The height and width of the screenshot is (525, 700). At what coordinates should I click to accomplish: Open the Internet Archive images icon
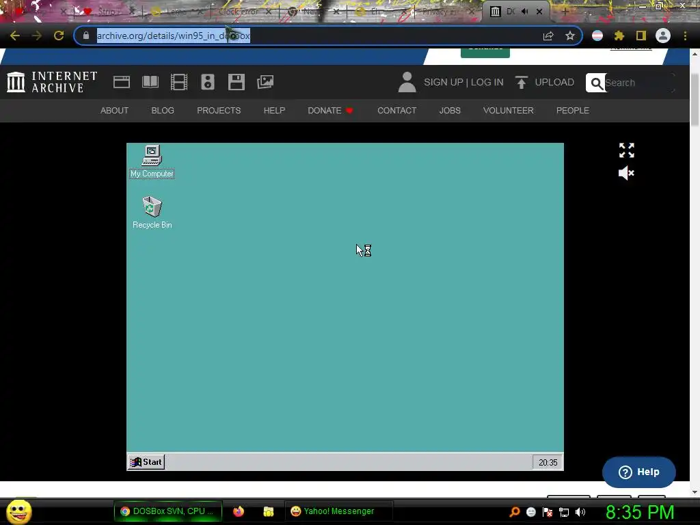[265, 82]
